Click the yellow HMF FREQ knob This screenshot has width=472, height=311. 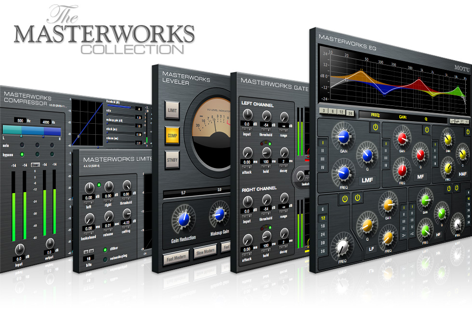coord(447,168)
